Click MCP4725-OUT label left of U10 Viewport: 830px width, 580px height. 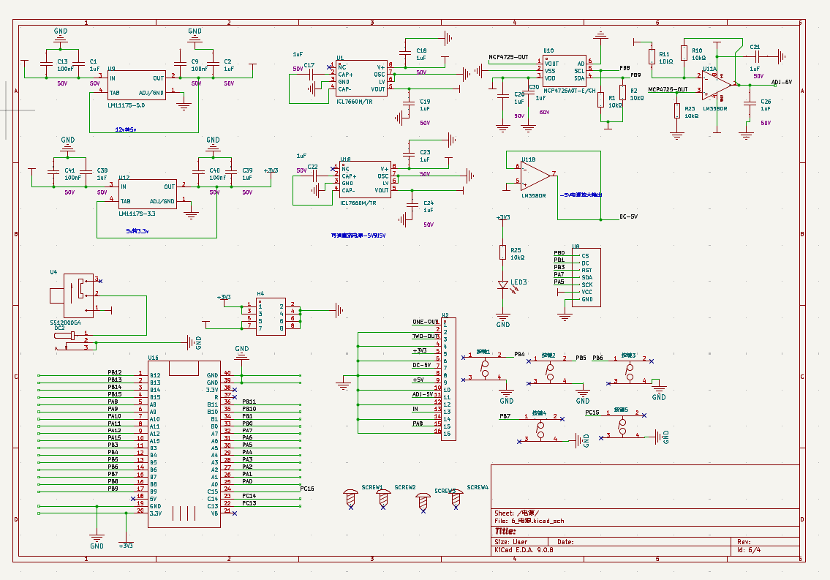pos(508,57)
